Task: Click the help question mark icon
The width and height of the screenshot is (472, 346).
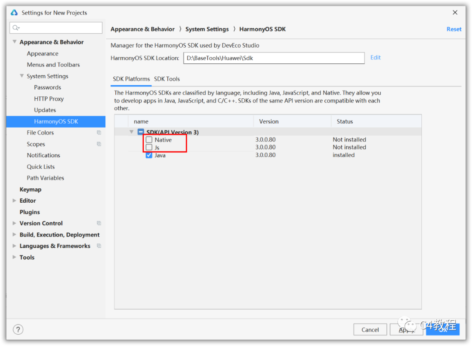Action: point(18,329)
